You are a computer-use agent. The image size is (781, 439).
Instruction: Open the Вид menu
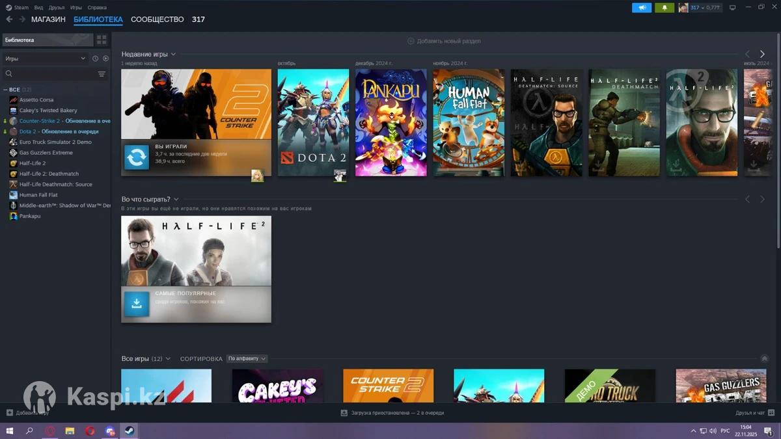[x=38, y=8]
